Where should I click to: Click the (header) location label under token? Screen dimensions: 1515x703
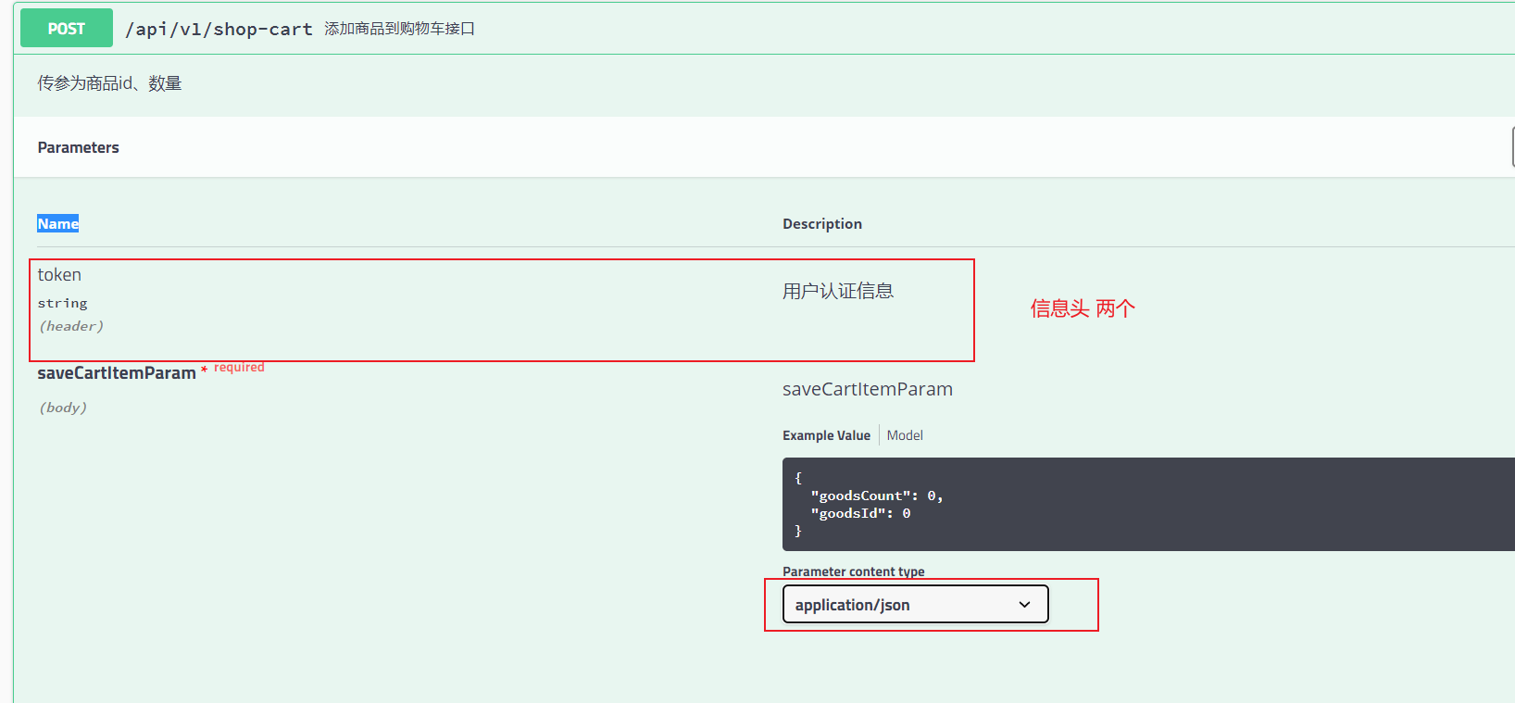(x=71, y=326)
